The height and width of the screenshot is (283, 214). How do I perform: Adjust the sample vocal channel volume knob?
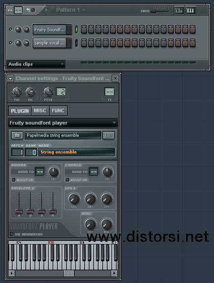tap(26, 43)
